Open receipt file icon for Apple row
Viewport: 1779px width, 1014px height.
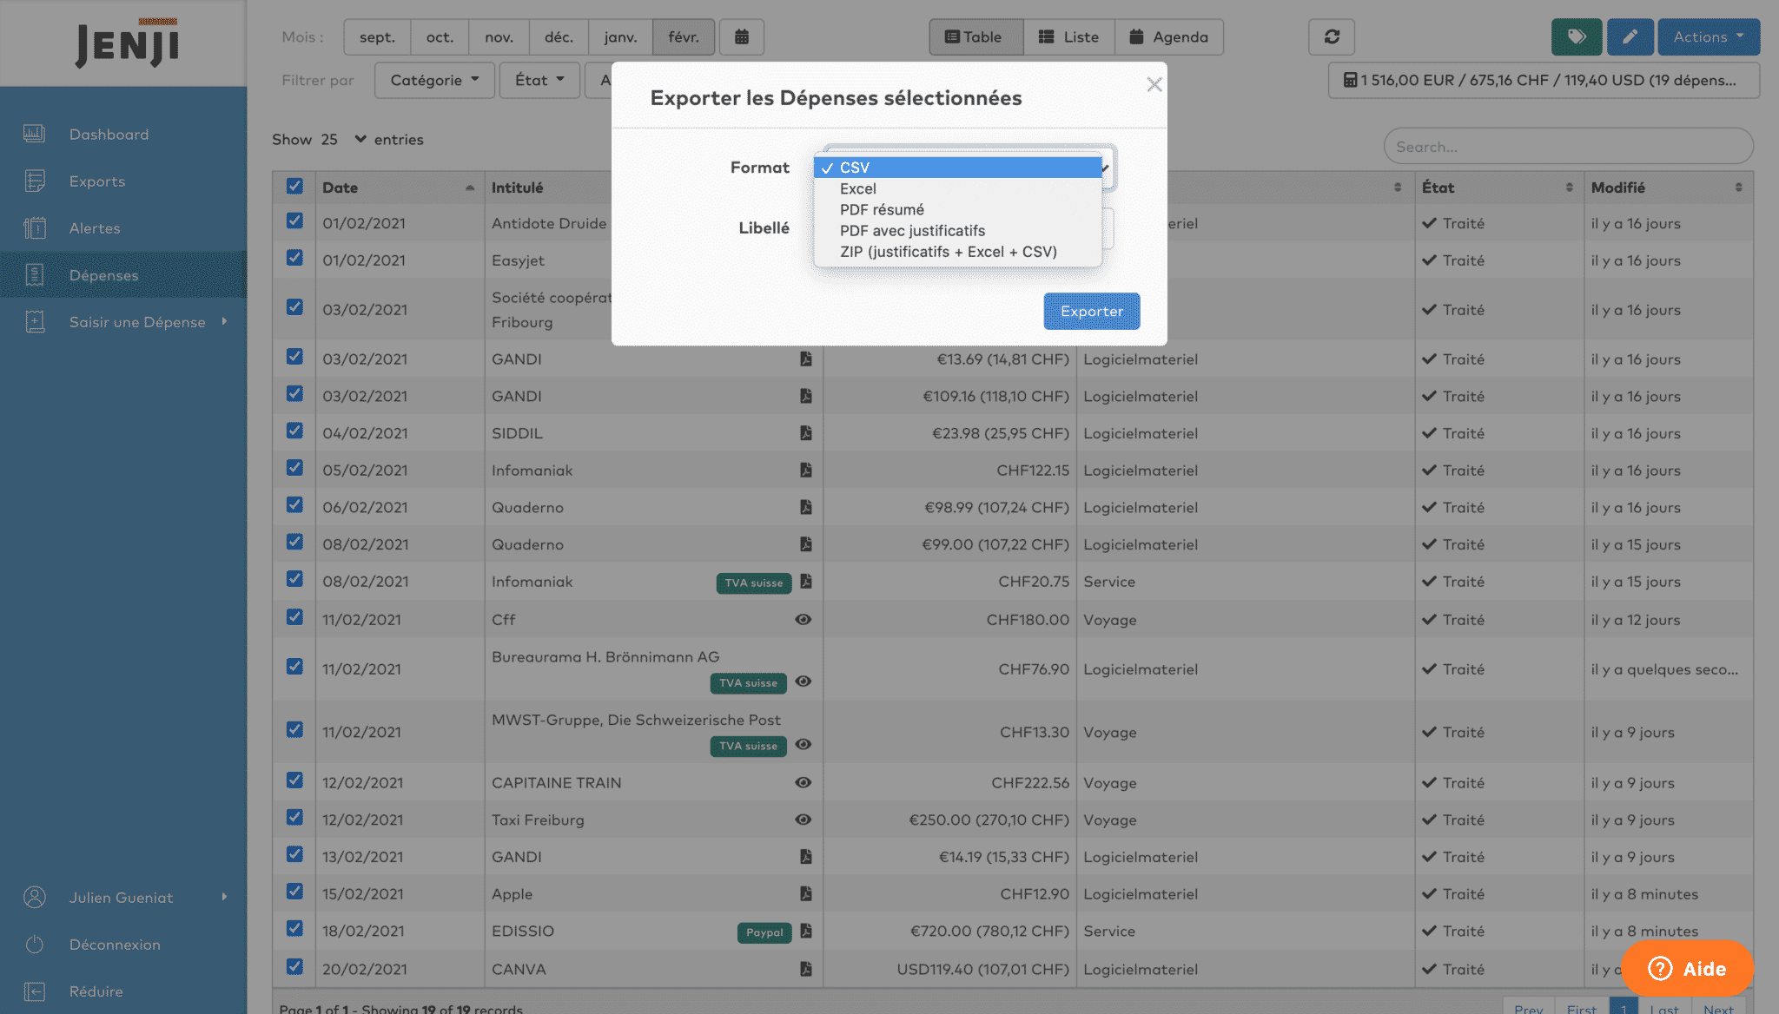[806, 893]
